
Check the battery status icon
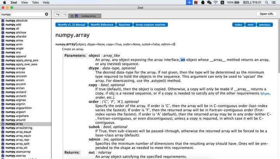(237, 2)
